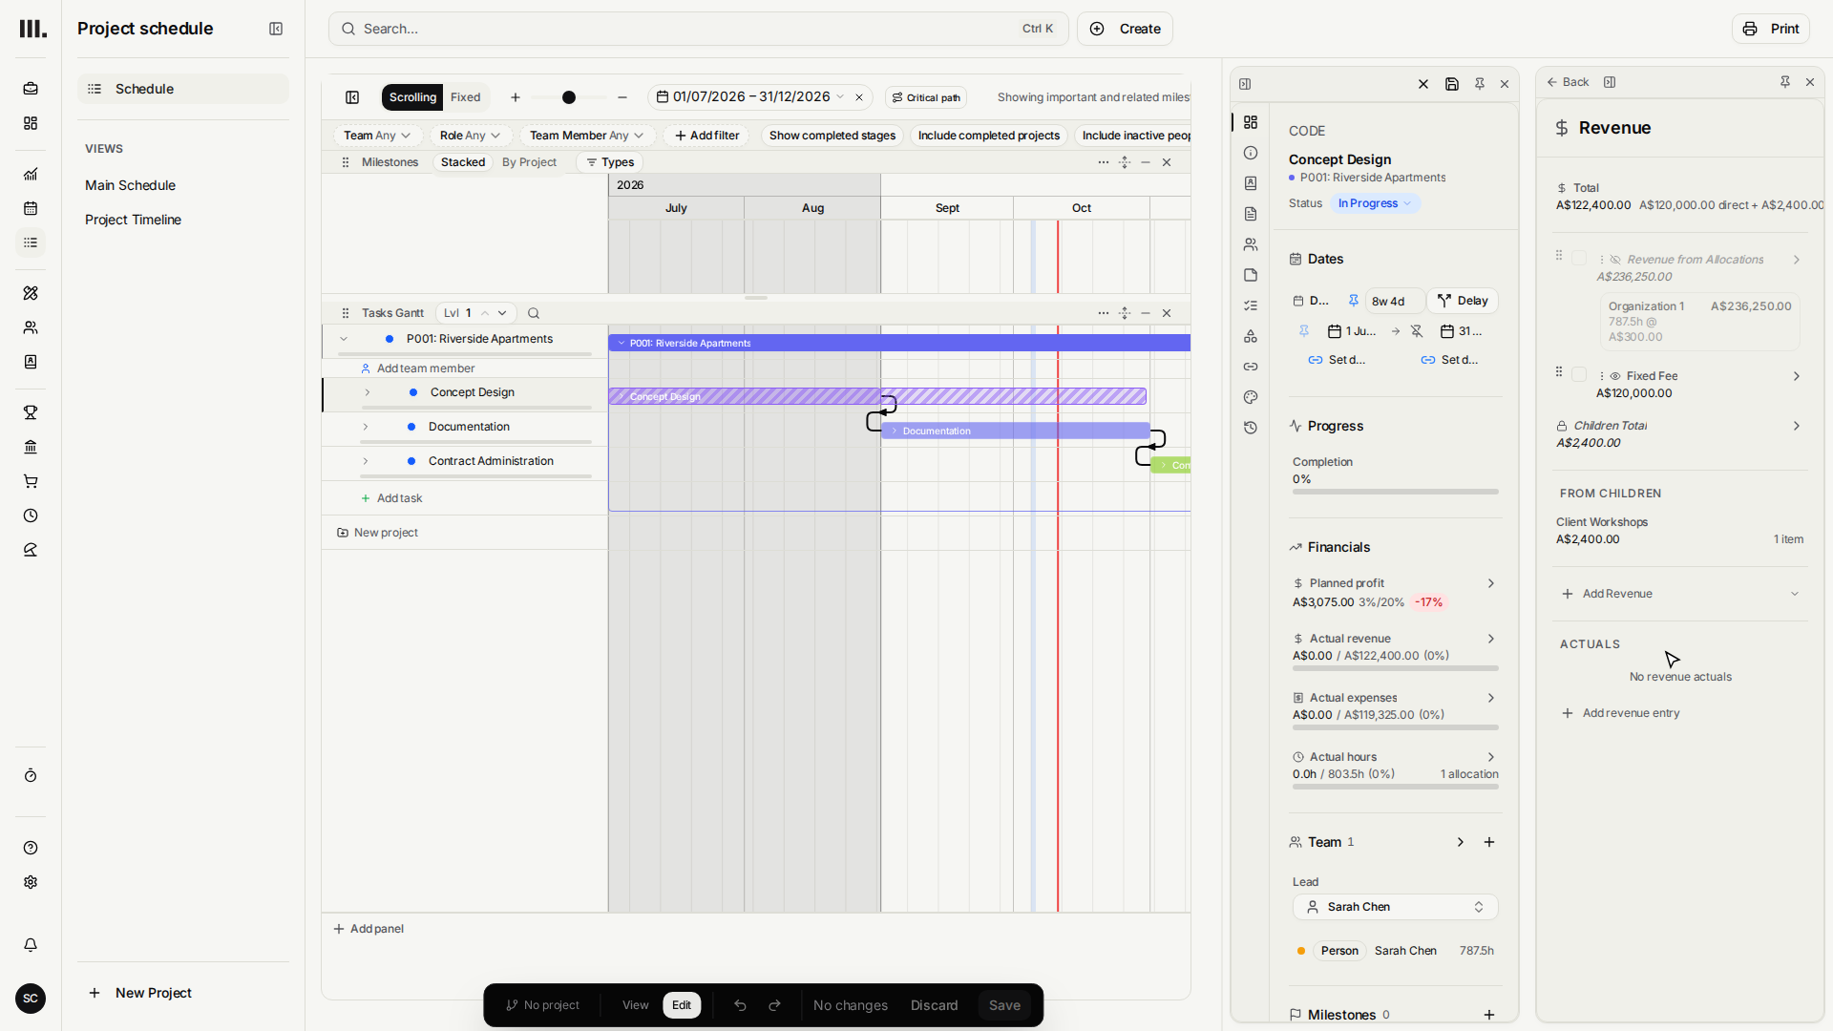Click the undo arrow in bottom toolbar
This screenshot has width=1833, height=1031.
(740, 1005)
